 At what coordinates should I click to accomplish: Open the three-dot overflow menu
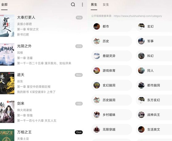(x=82, y=5)
